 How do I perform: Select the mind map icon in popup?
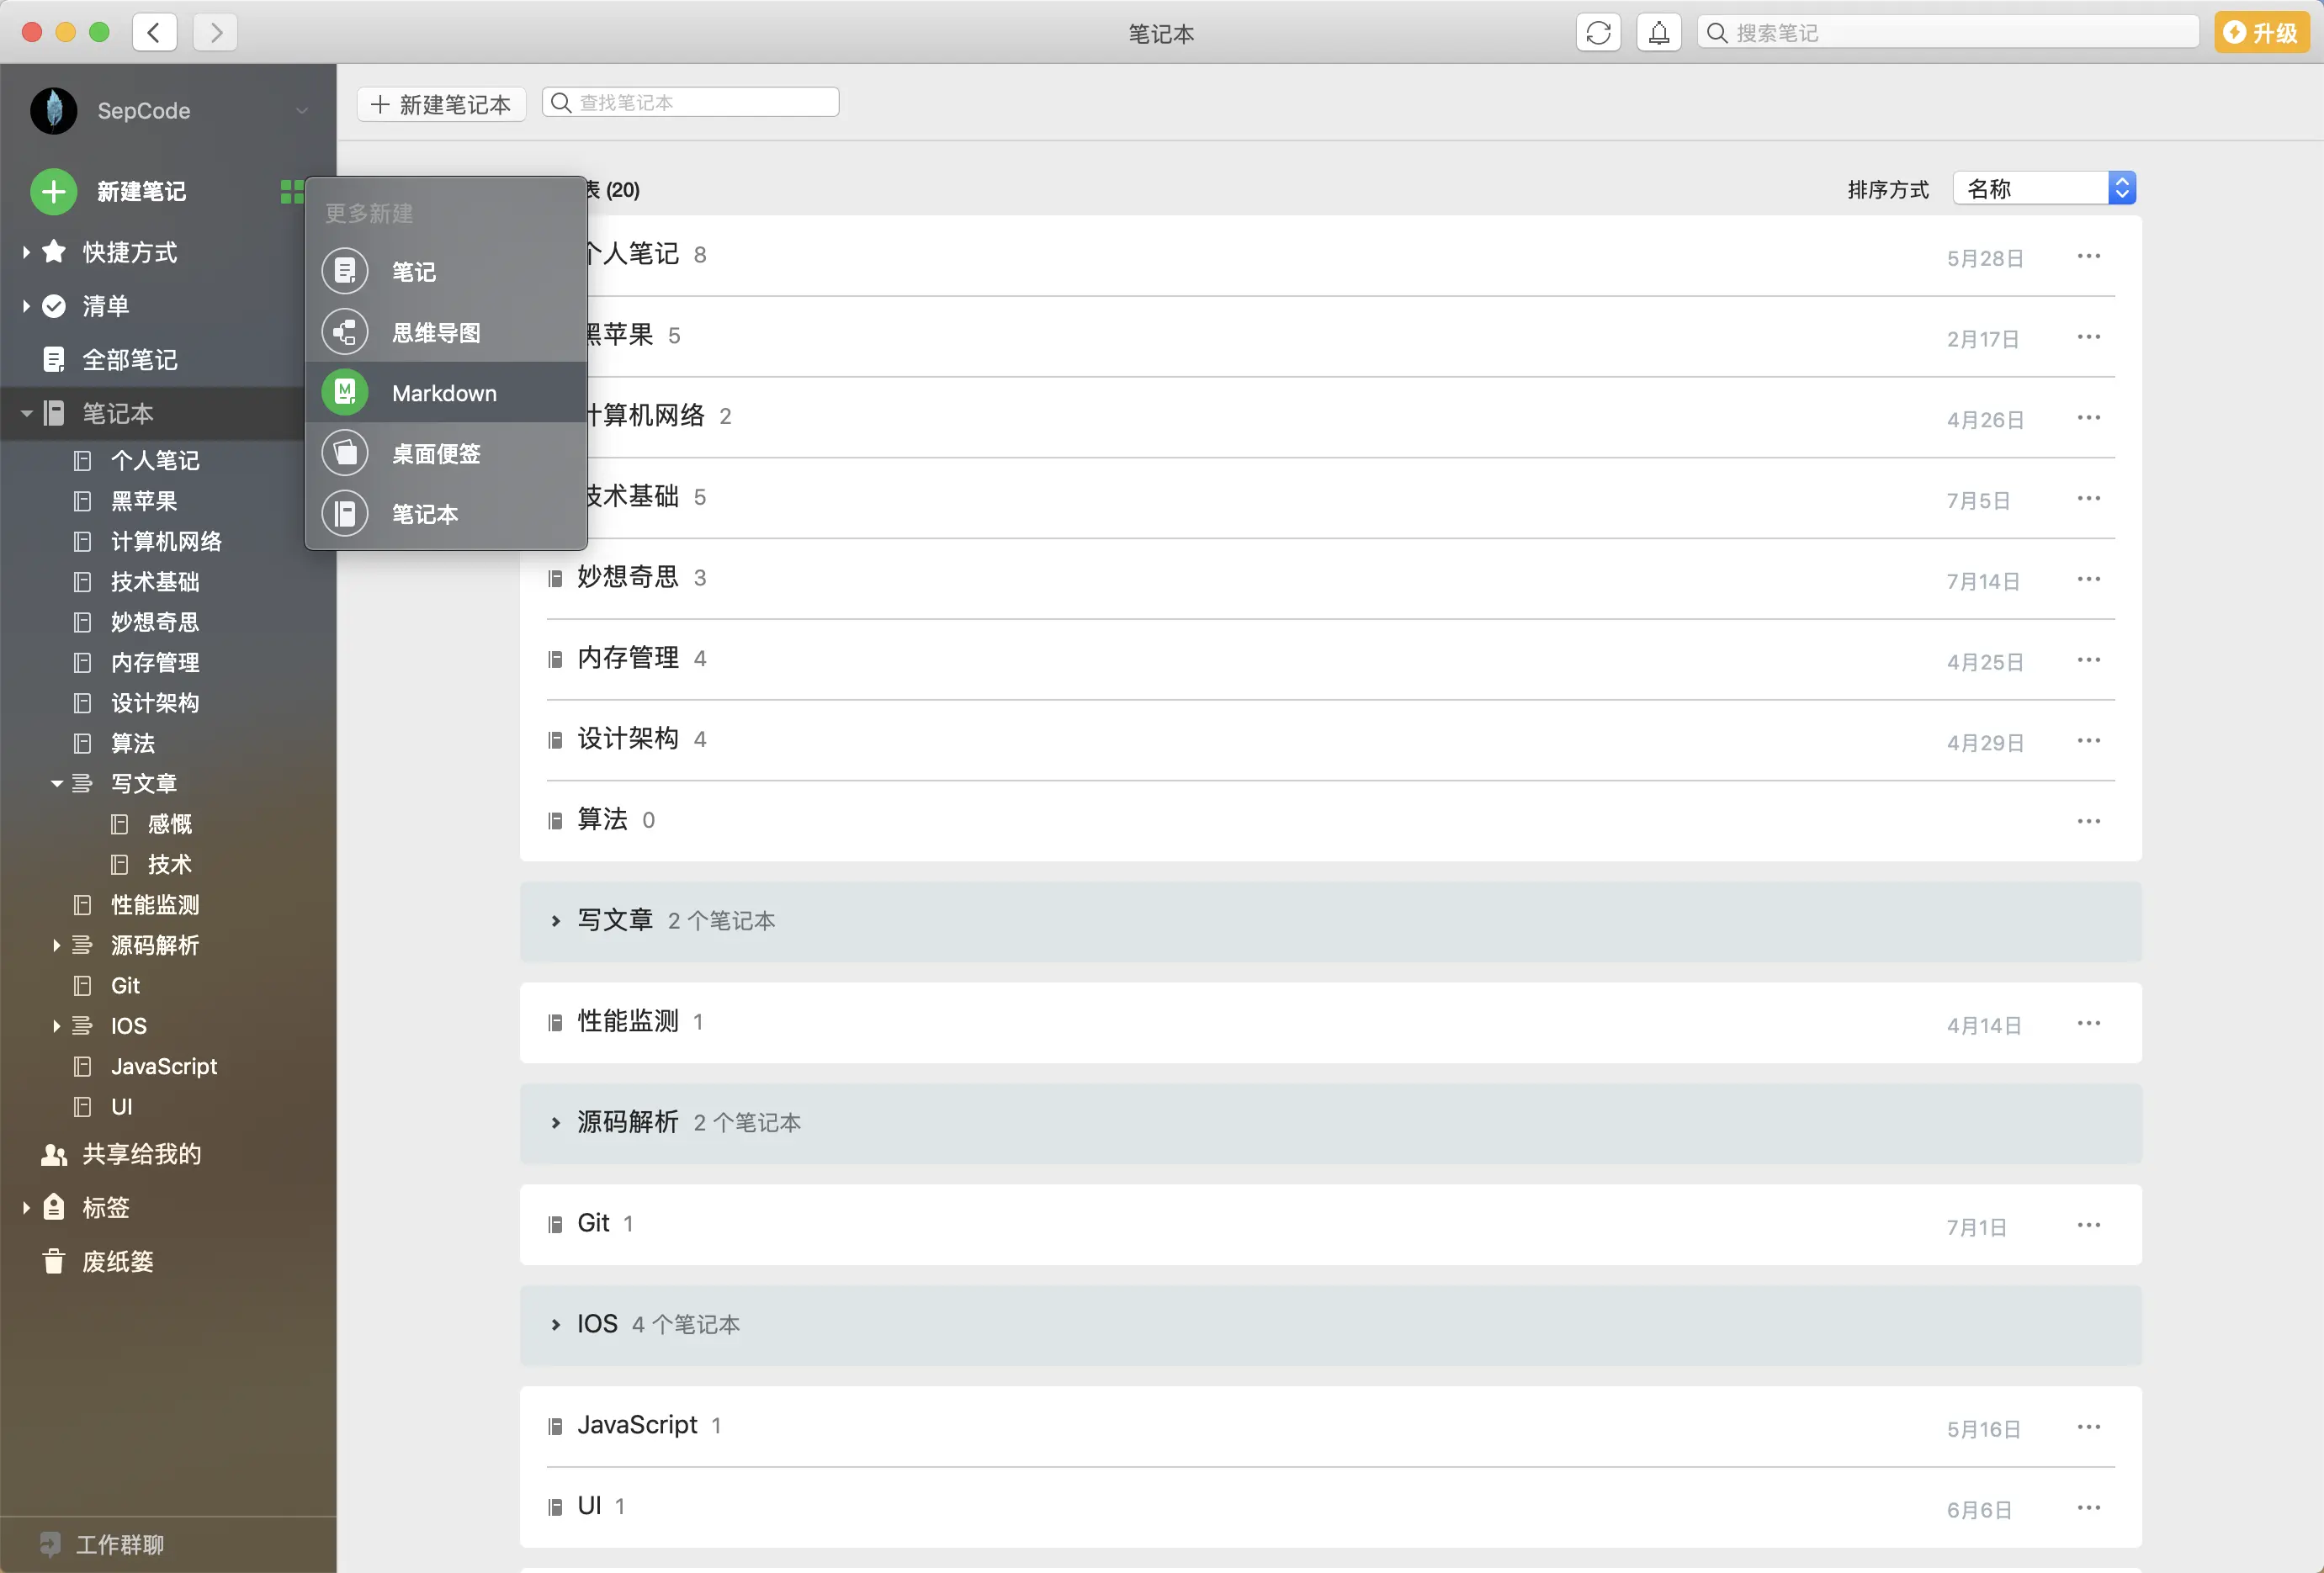coord(345,332)
